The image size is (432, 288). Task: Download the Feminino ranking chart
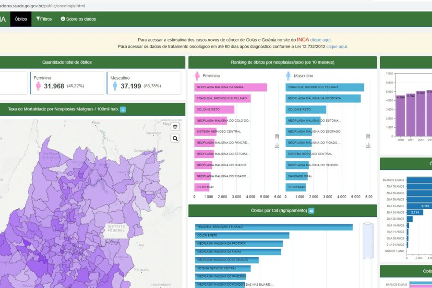tap(277, 145)
